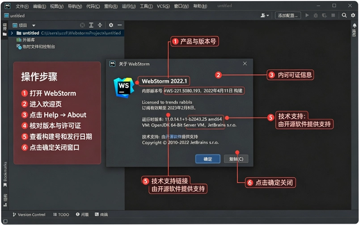Click the Run play icon
Screen dimensions: 359x225
pyautogui.click(x=307, y=15)
